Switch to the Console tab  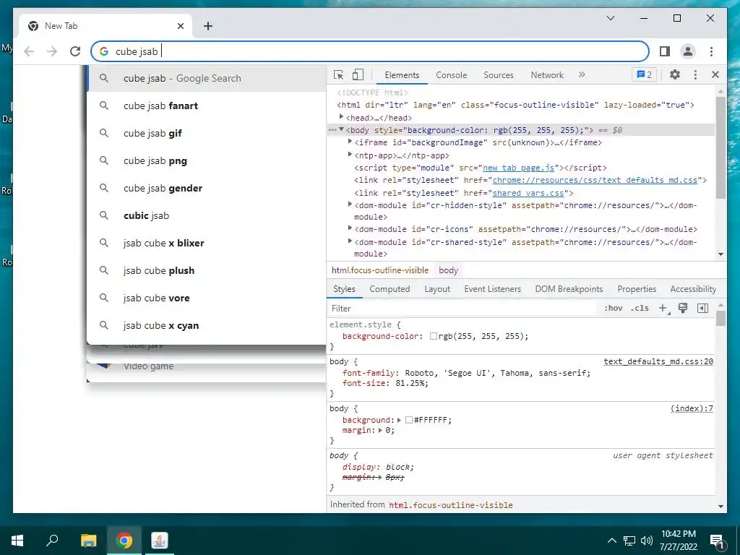(x=452, y=75)
